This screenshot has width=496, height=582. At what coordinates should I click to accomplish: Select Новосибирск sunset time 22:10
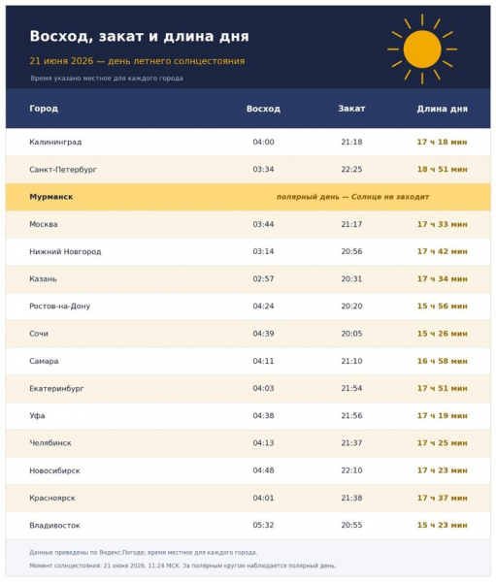351,470
